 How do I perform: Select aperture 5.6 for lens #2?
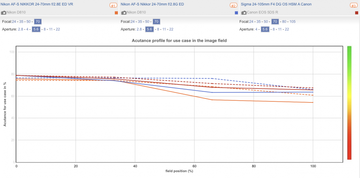pyautogui.click(x=149, y=29)
